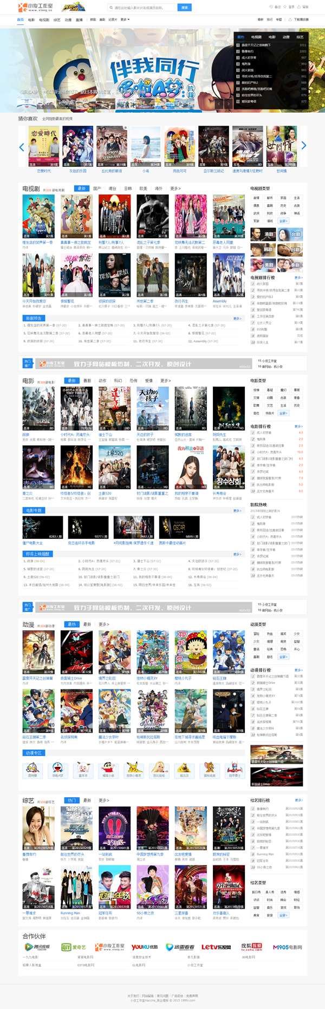The height and width of the screenshot is (1009, 325).
Task: Switch to the 喜剧 tab in 电影 section
Action: [87, 381]
